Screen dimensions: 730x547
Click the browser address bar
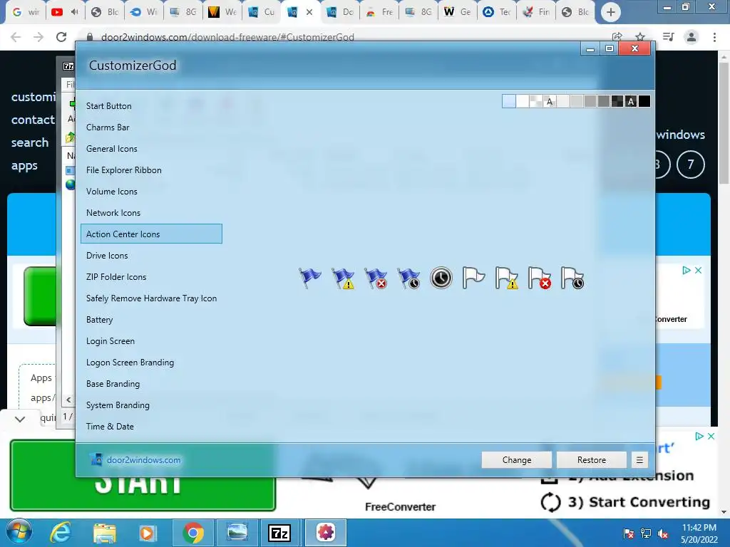tap(344, 37)
